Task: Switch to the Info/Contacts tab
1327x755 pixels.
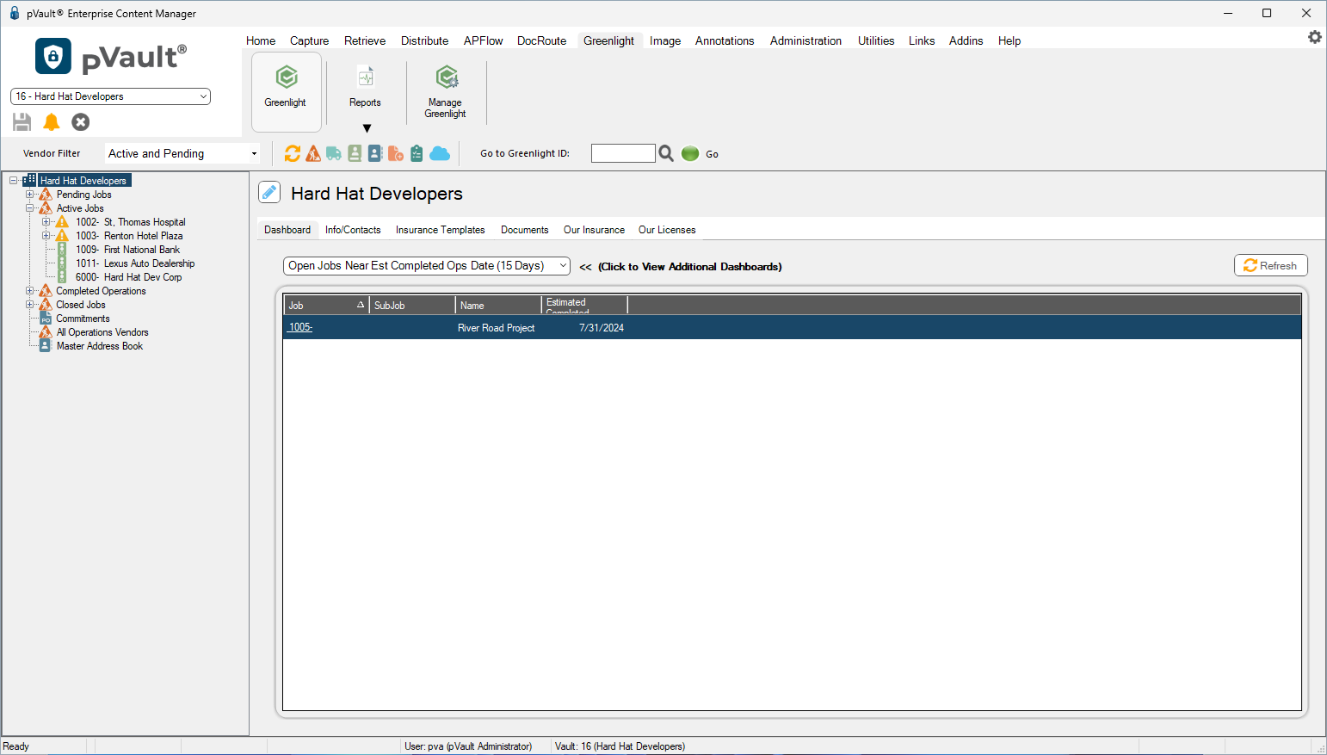Action: pos(353,230)
